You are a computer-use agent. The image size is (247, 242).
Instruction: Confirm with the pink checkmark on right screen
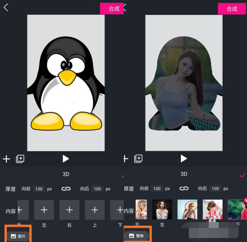[x=243, y=176]
